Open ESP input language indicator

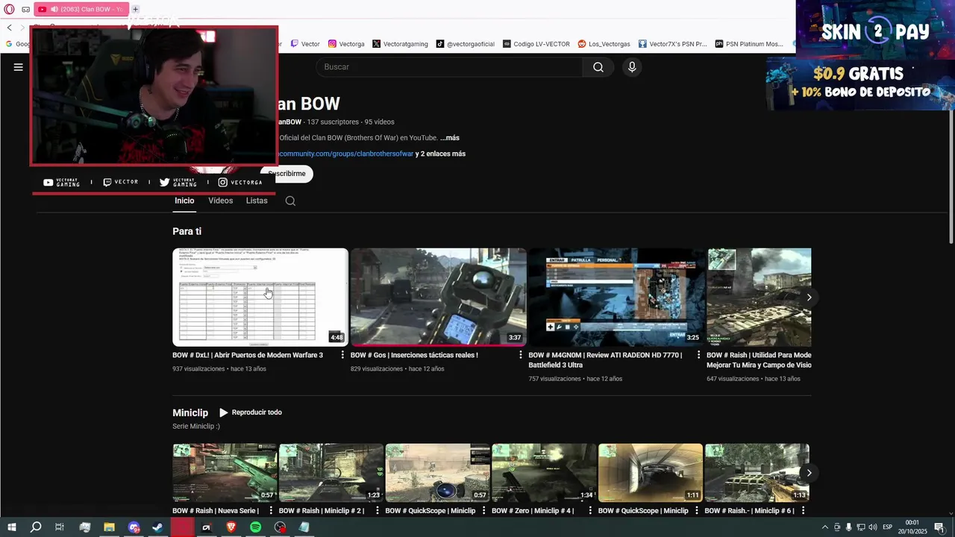[887, 527]
